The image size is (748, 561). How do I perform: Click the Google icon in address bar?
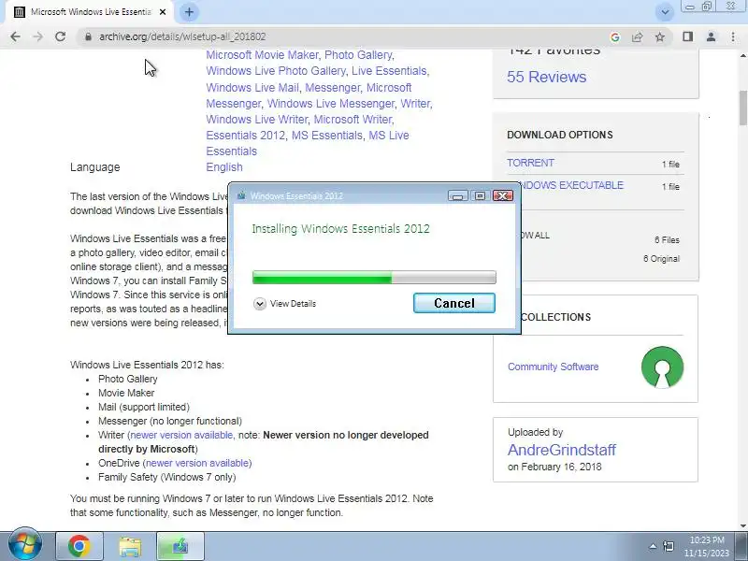pyautogui.click(x=615, y=36)
